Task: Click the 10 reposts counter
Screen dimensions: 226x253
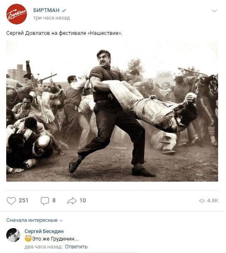Action: (83, 200)
